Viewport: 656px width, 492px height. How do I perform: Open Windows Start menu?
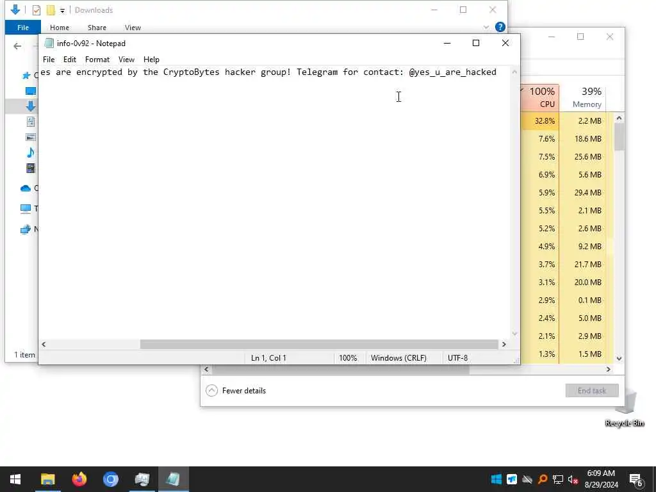pyautogui.click(x=15, y=479)
